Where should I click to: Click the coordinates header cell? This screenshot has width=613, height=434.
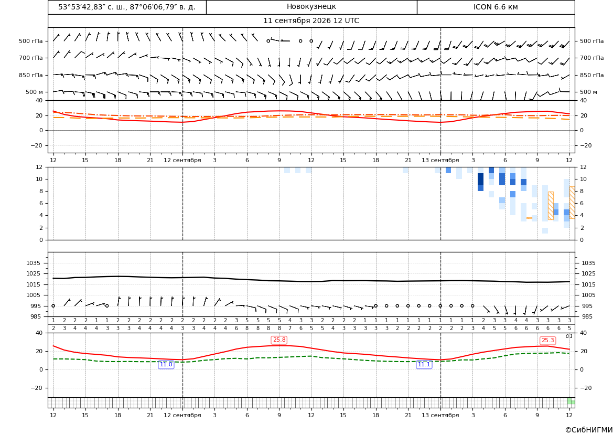tap(127, 7)
